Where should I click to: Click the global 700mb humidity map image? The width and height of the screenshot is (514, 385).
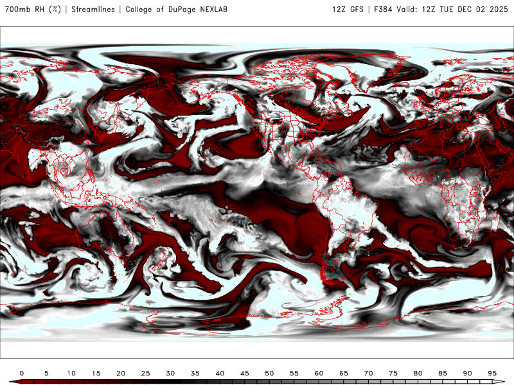257,193
